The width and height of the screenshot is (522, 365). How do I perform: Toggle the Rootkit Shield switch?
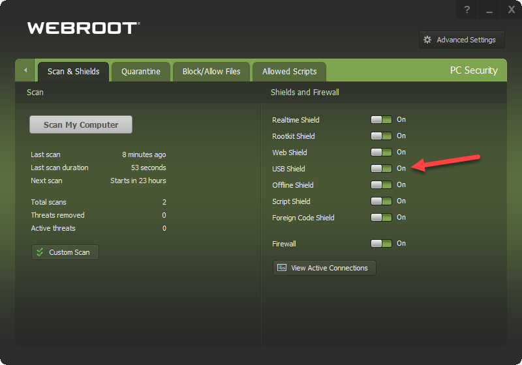381,136
